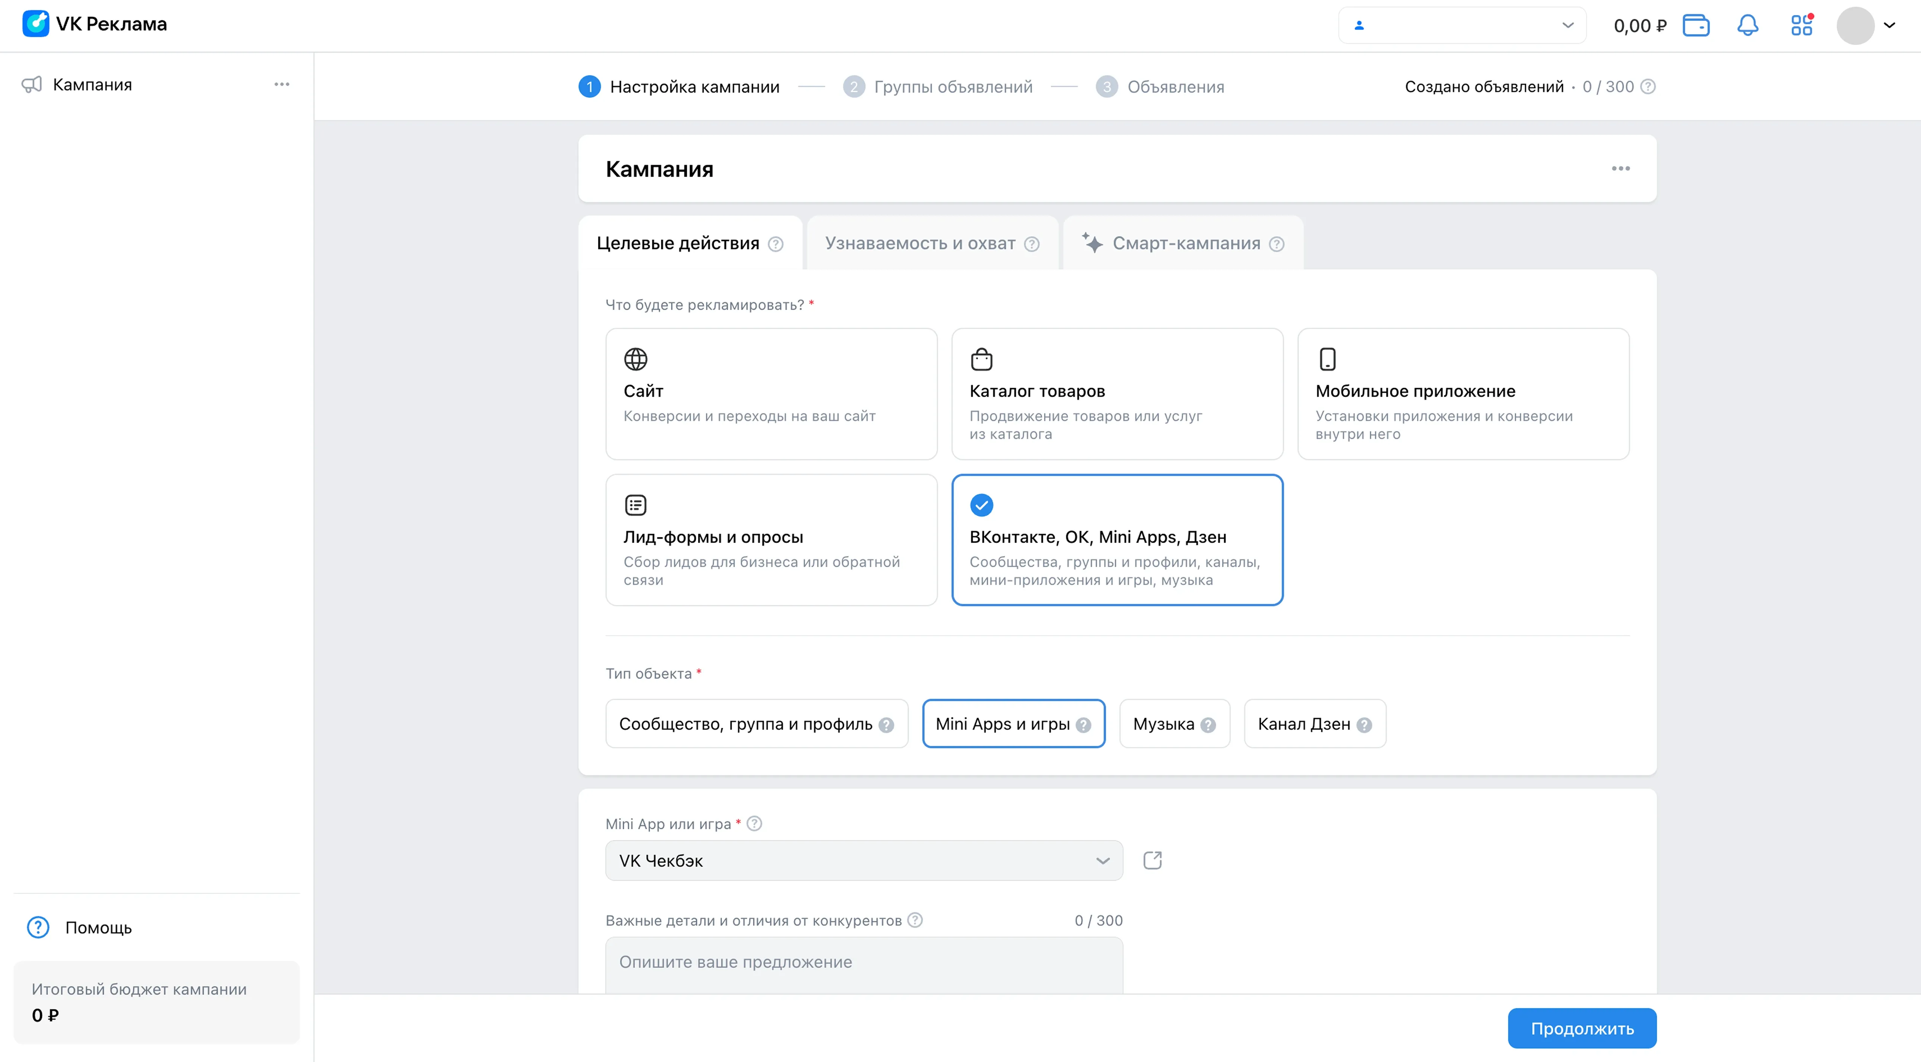This screenshot has height=1062, width=1921.
Task: Go to step Группы объявлений
Action: coord(938,86)
